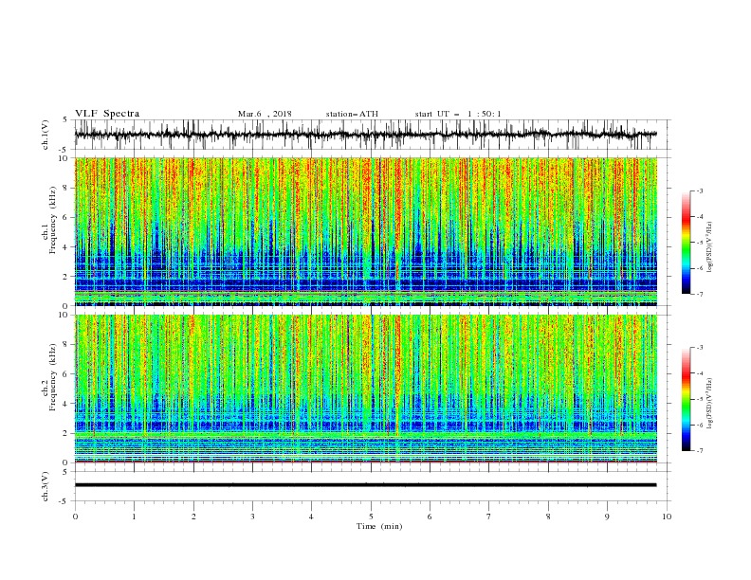Image resolution: width=751 pixels, height=580 pixels.
Task: Click the ch.2 "Frequency (kHz)" axis label
Action: pos(52,377)
